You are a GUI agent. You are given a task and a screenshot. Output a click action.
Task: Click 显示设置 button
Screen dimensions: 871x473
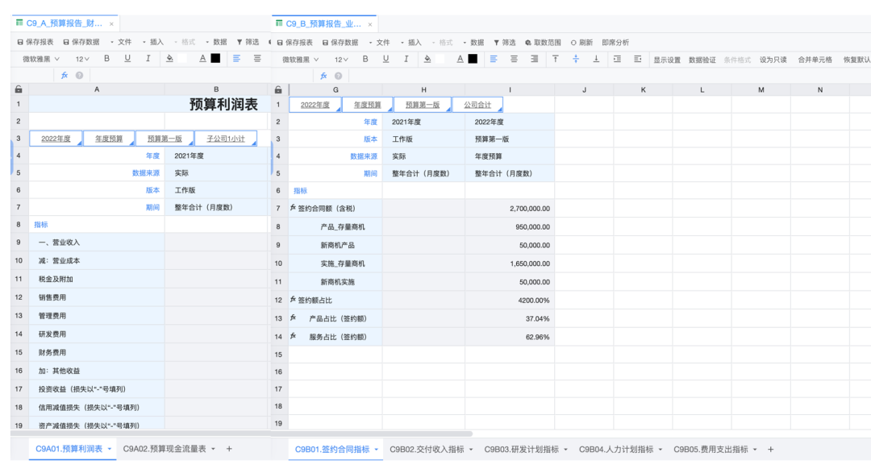(667, 60)
